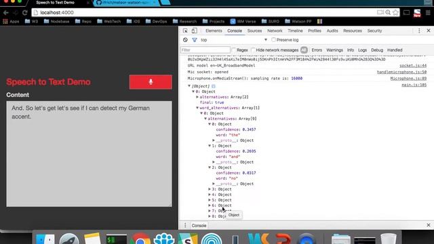Open the SURO bookmarks folder

pyautogui.click(x=271, y=21)
